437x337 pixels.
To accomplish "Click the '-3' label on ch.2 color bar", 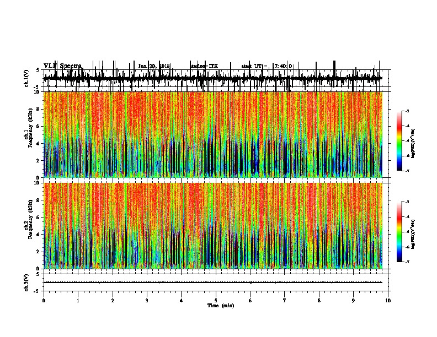I will [407, 202].
